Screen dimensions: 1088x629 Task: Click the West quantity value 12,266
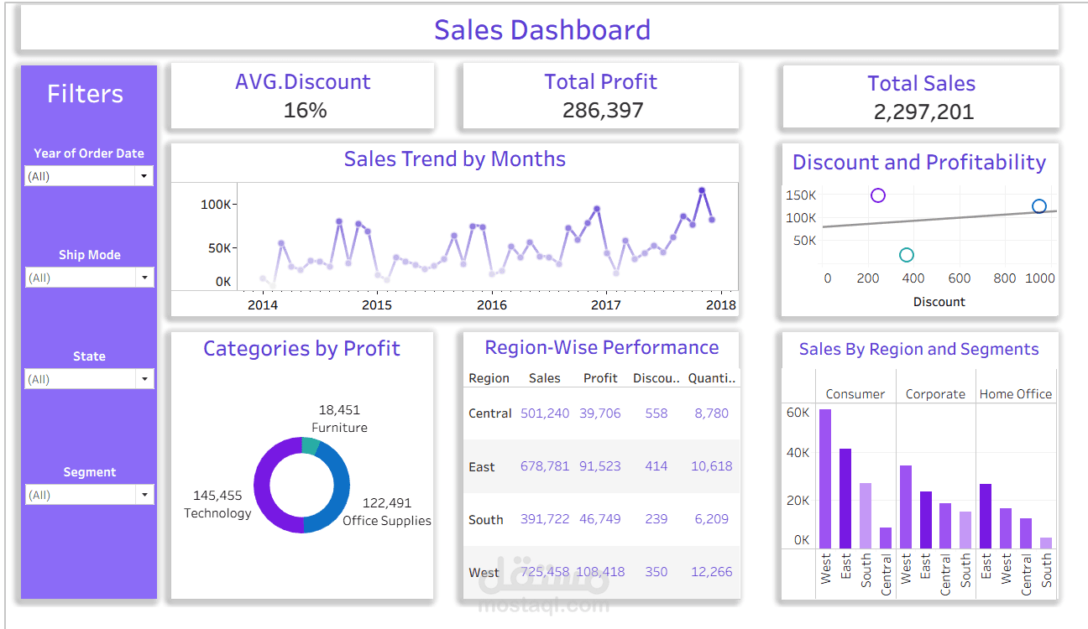712,572
